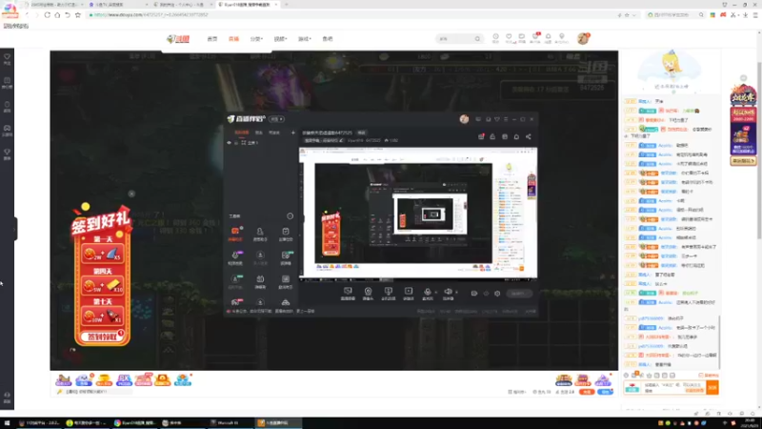The image size is (762, 429).
Task: Open the highlighted orange tool in toolbox
Action: pyautogui.click(x=234, y=234)
